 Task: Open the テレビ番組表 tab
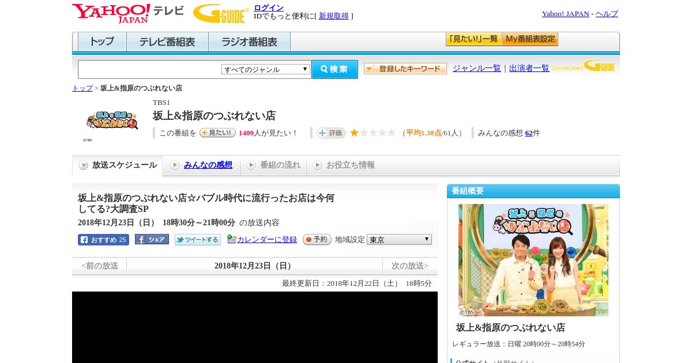167,42
